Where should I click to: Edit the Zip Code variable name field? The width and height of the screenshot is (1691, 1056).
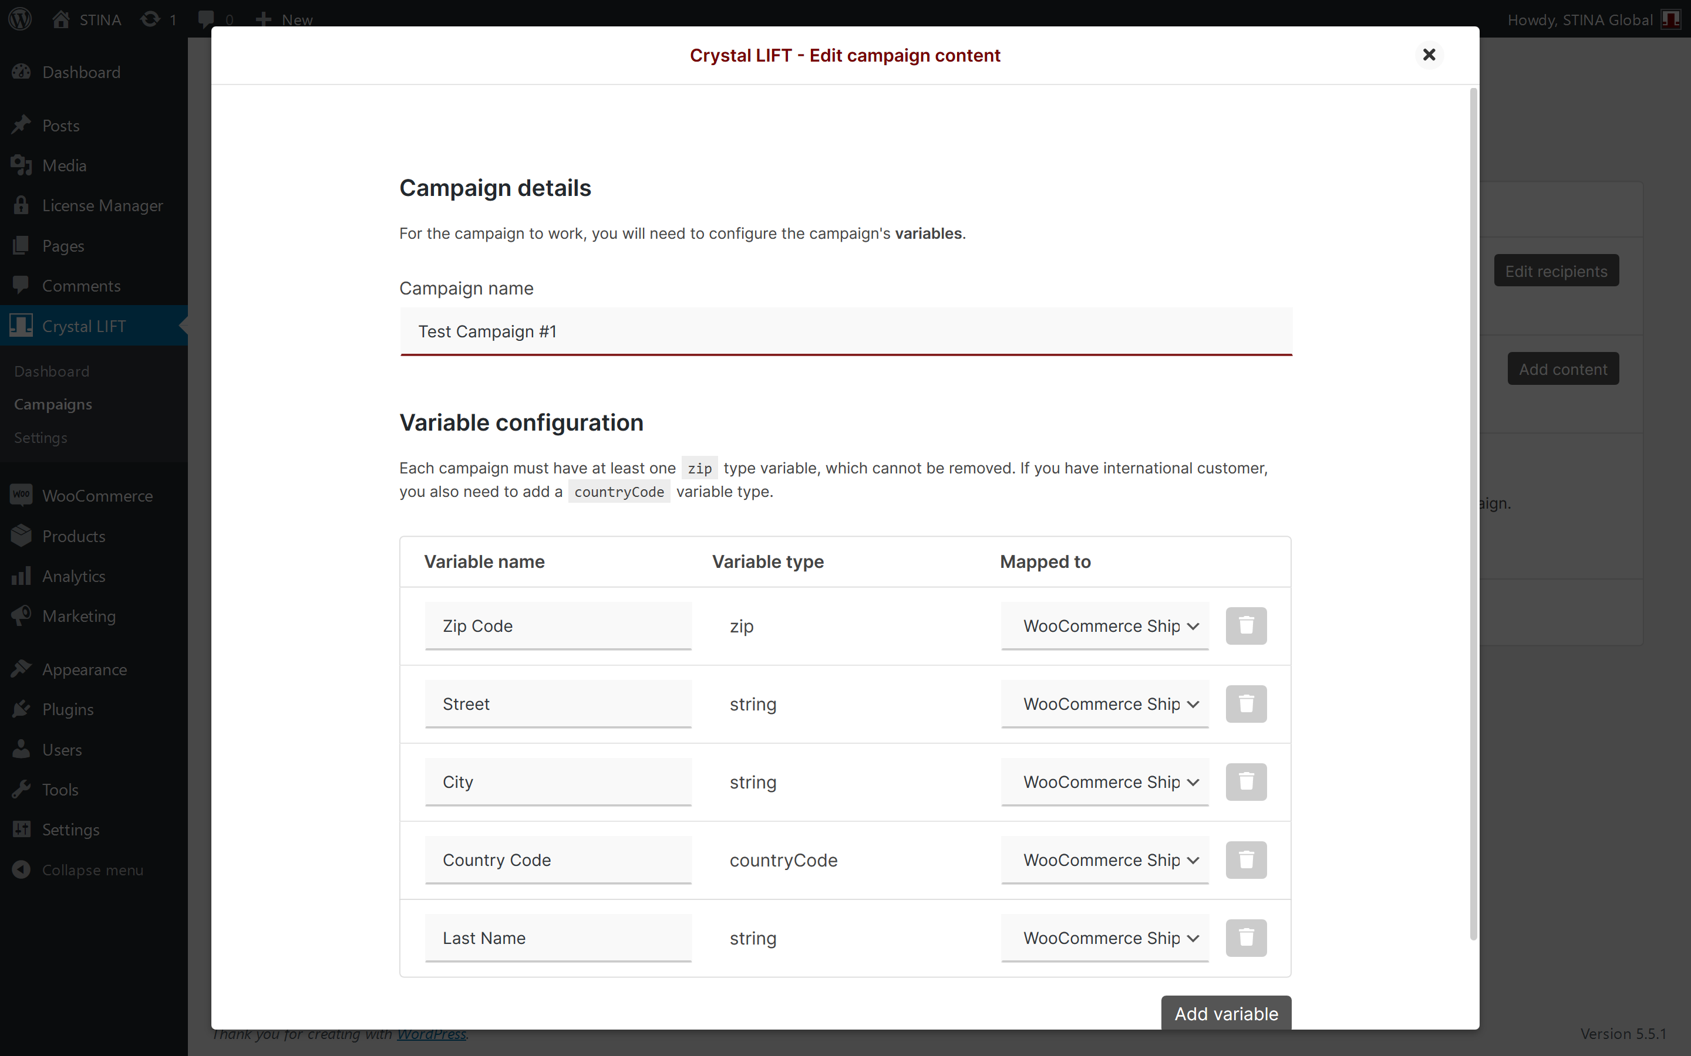click(558, 626)
